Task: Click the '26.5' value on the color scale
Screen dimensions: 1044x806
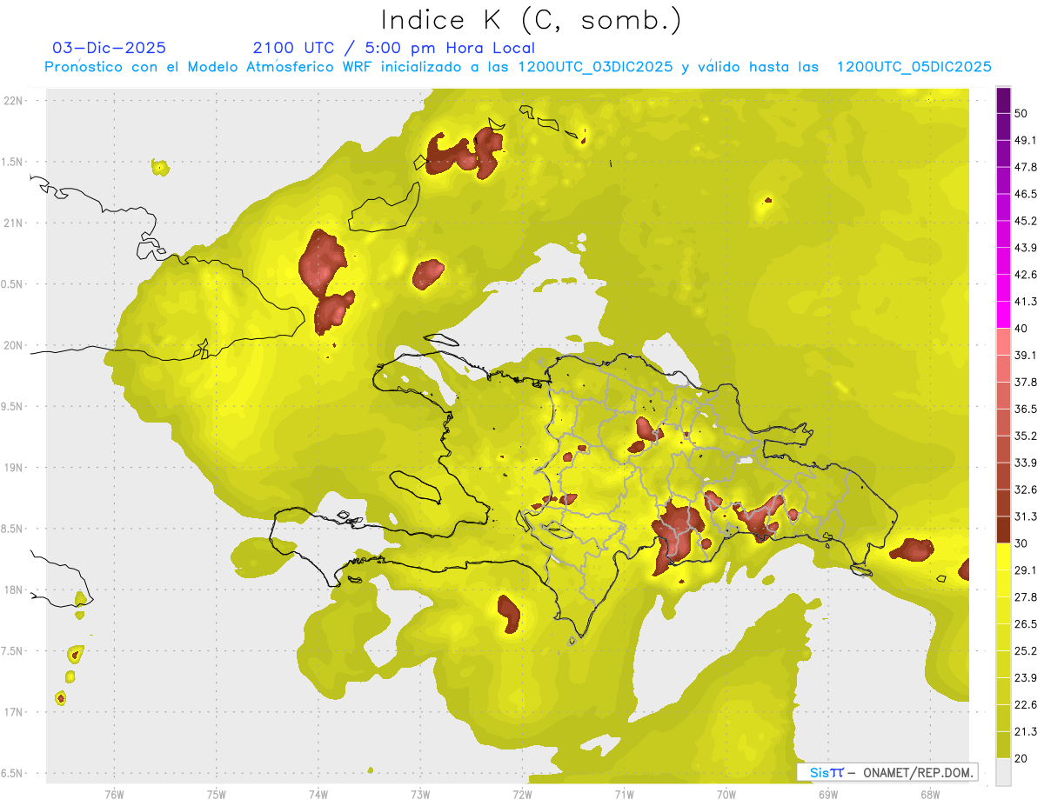Action: tap(1025, 623)
